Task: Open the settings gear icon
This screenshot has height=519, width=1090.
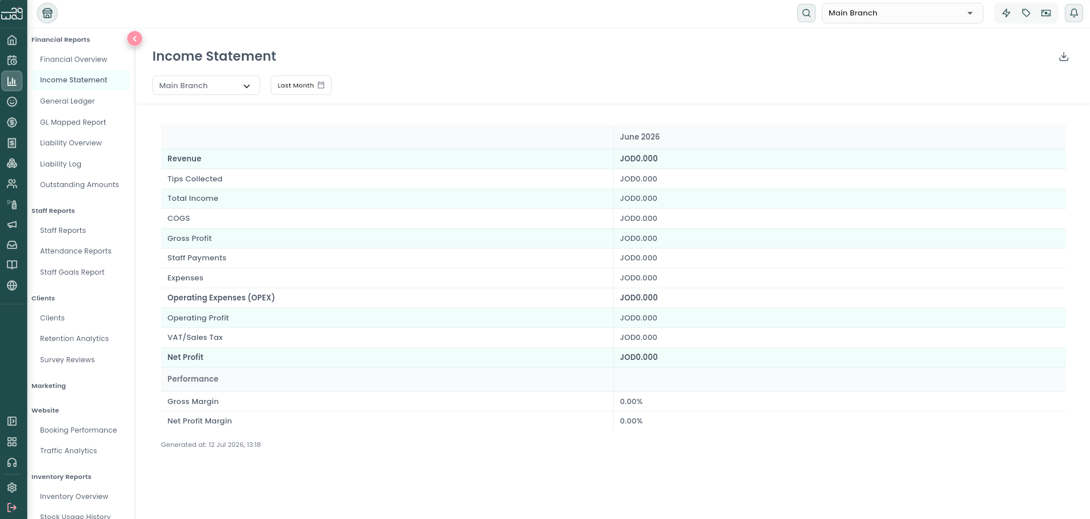Action: click(12, 488)
